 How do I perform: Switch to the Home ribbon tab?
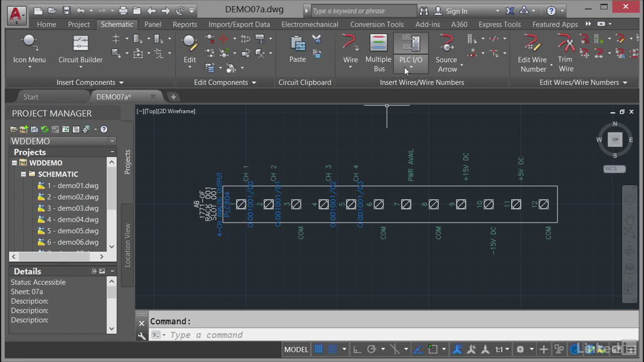[46, 24]
